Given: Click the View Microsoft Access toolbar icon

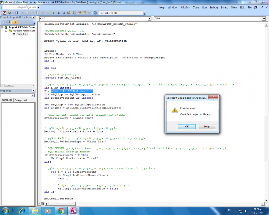Looking at the screenshot, I should tap(5, 13).
